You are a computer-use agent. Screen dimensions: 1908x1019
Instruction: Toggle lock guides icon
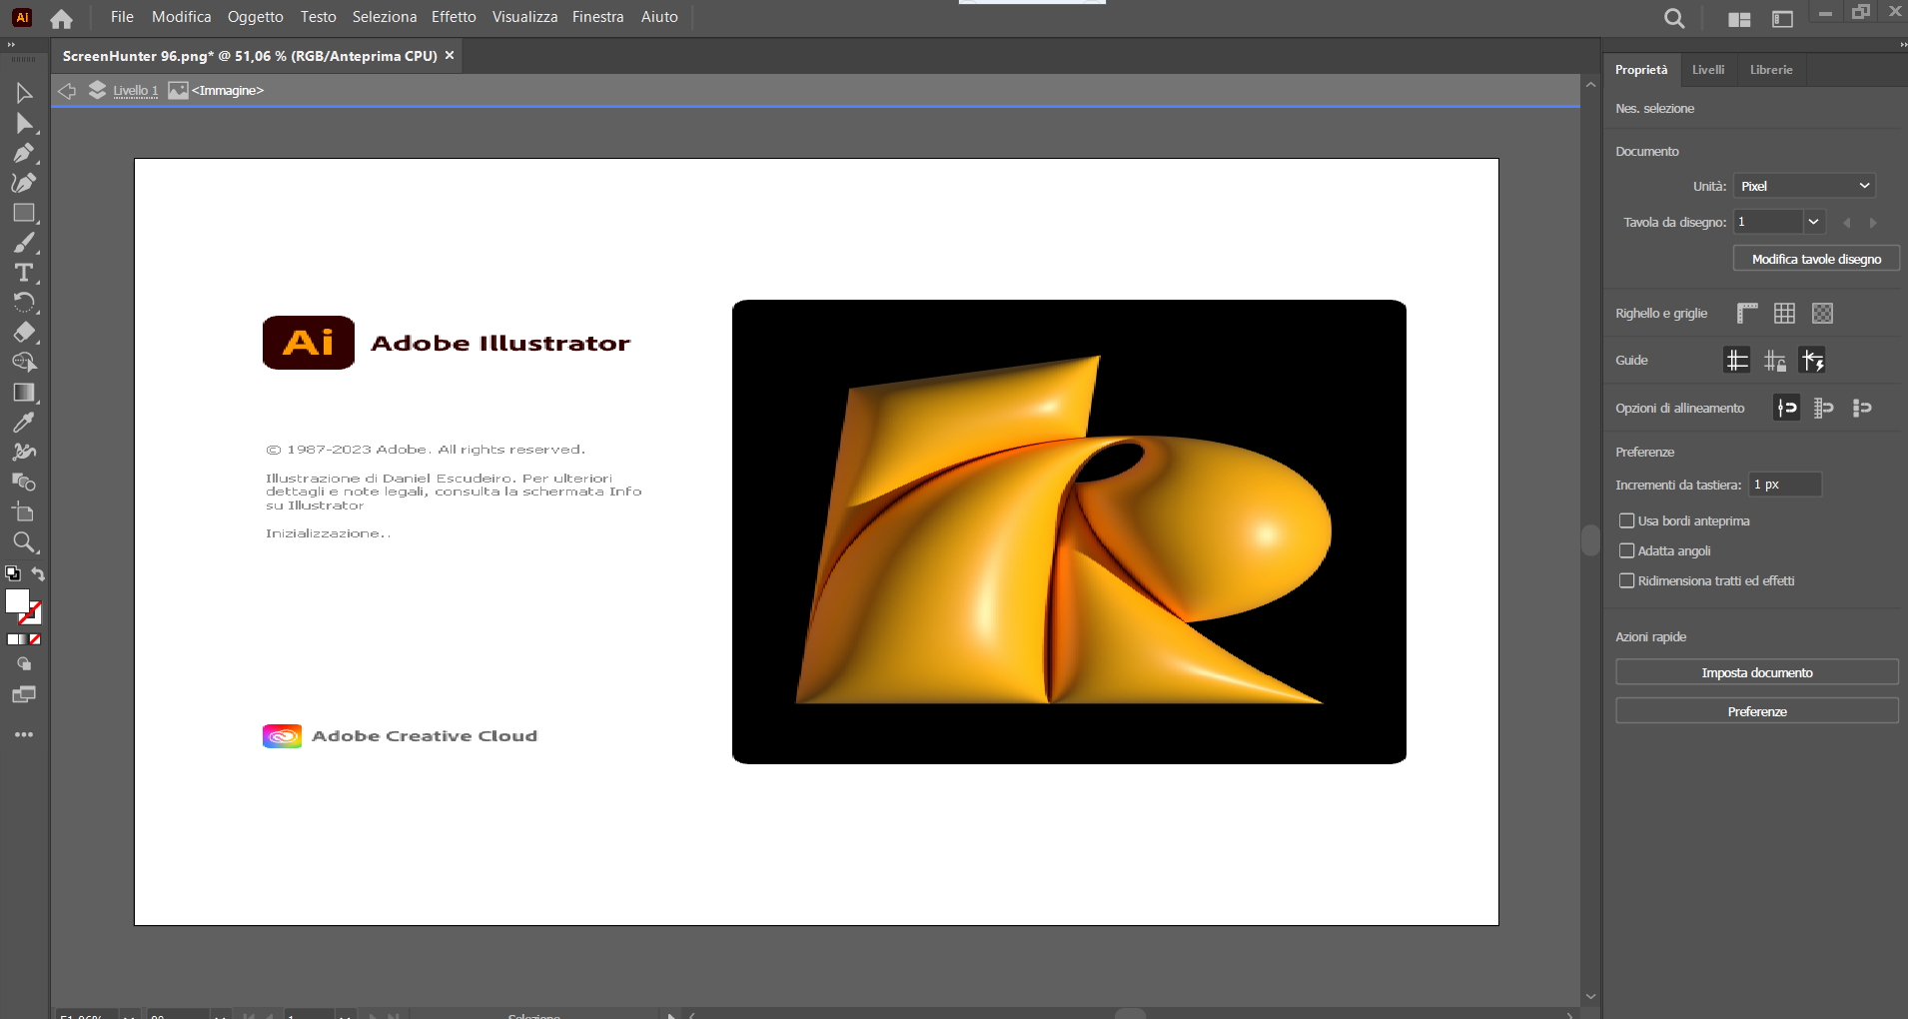point(1775,361)
